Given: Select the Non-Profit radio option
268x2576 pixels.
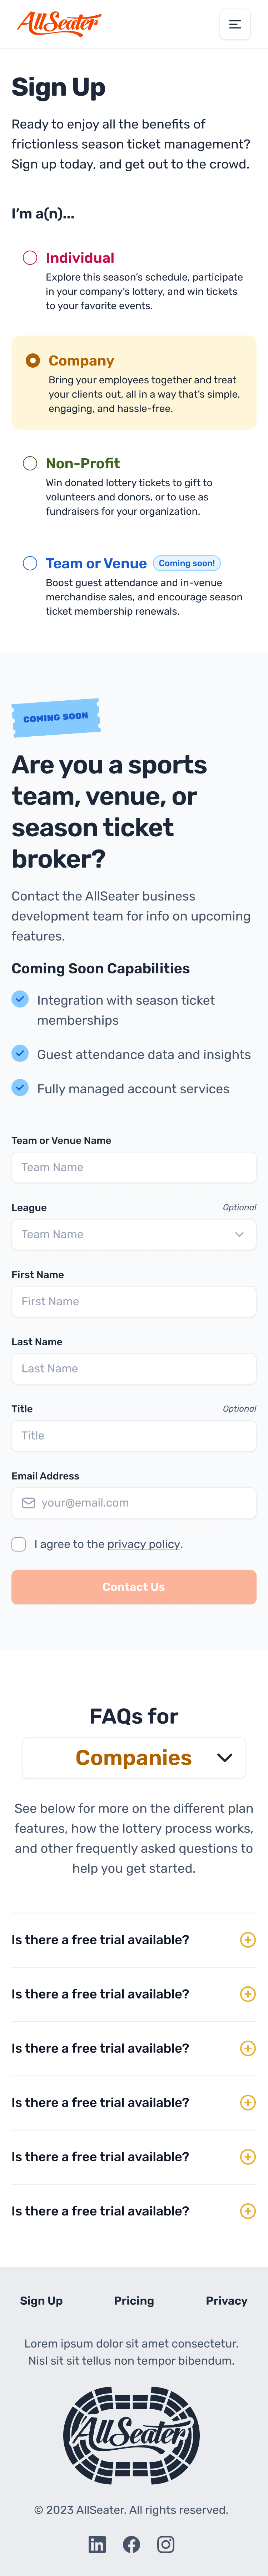Looking at the screenshot, I should pos(30,463).
